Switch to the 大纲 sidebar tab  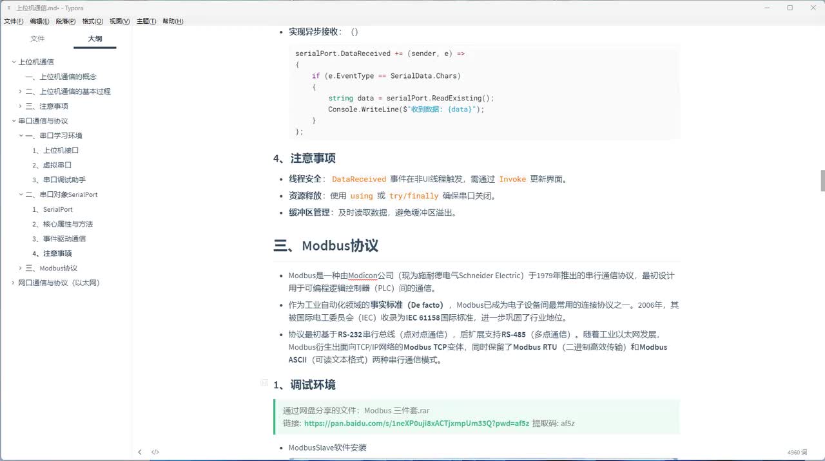tap(95, 39)
